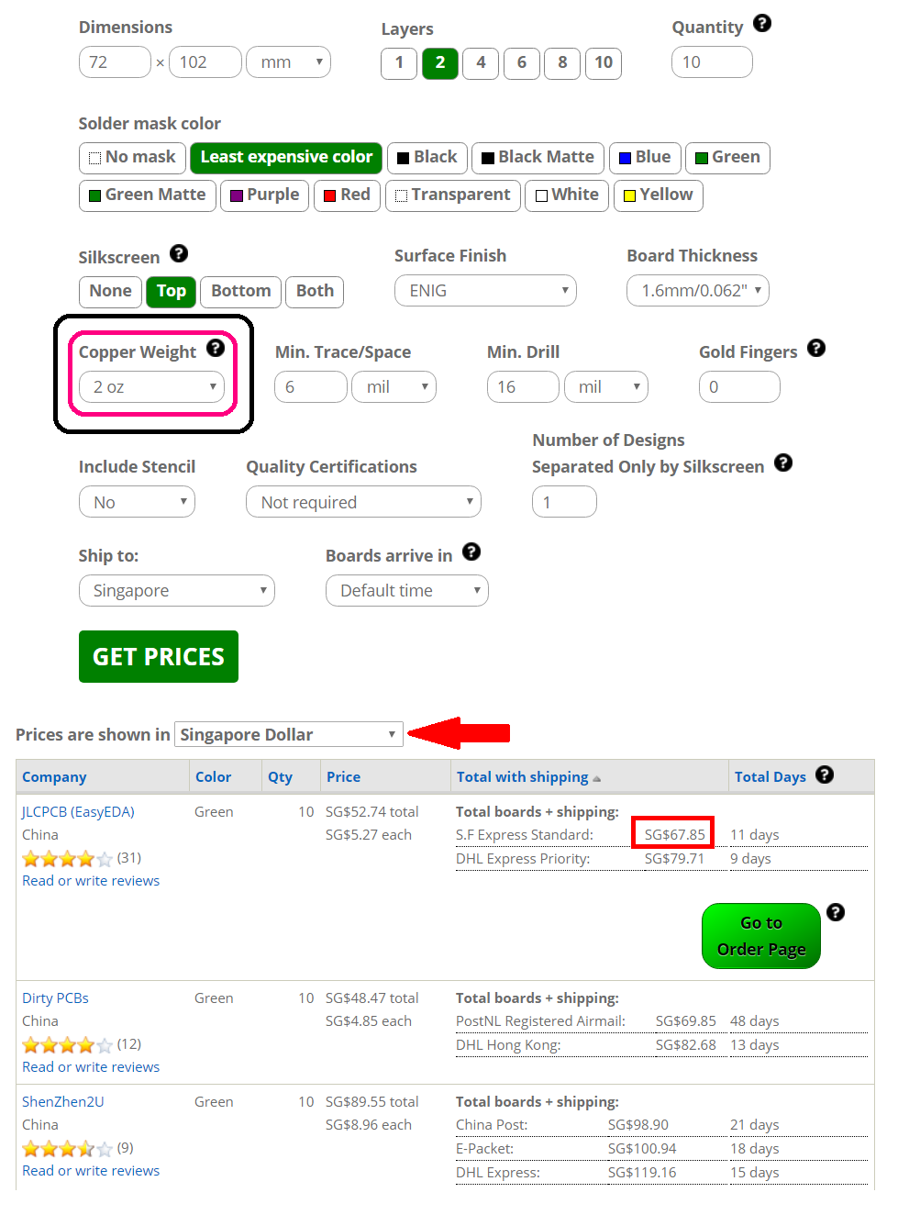
Task: Pick the Purple solder mask color
Action: coord(264,195)
